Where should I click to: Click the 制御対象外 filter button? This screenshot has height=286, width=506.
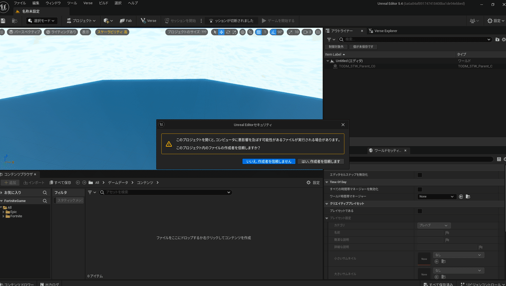click(x=336, y=47)
